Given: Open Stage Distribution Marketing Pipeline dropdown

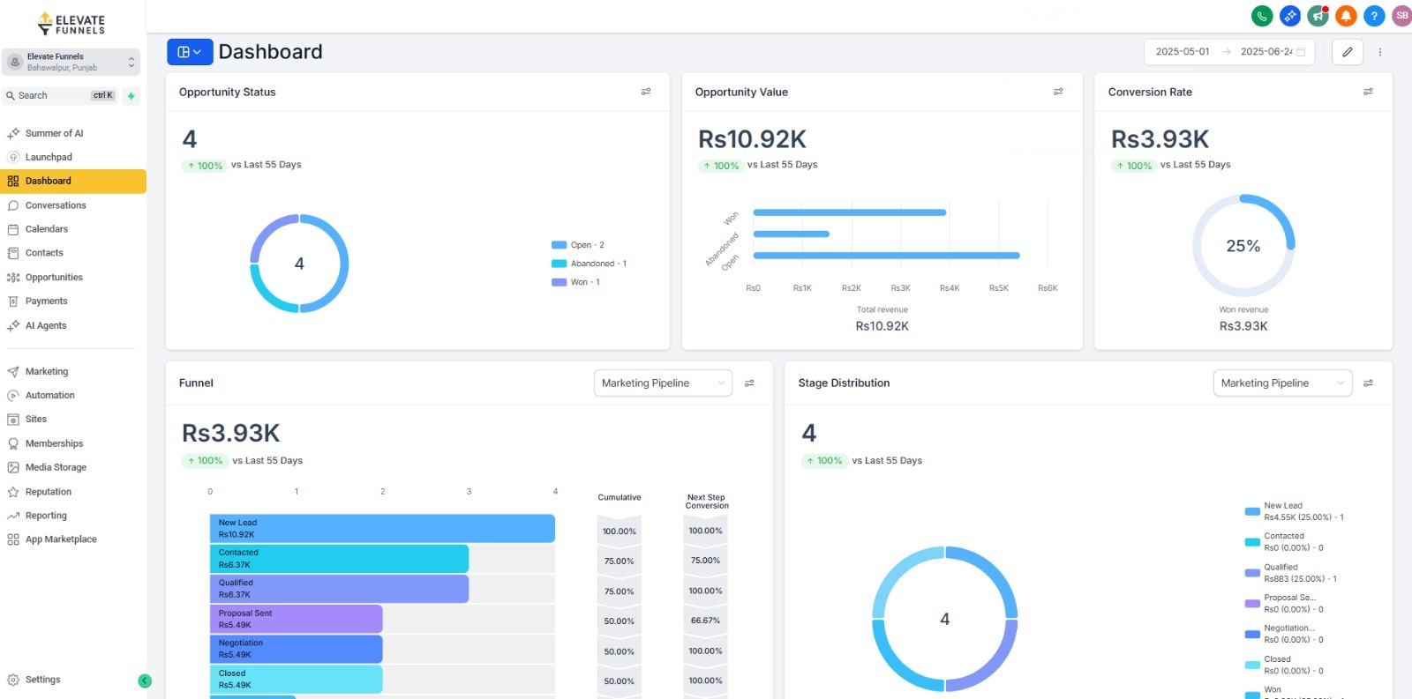Looking at the screenshot, I should 1282,383.
